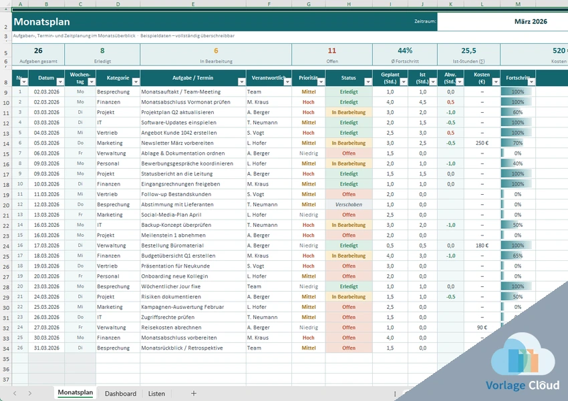
Task: Show the Kosten (€) filter dropdown
Action: click(x=496, y=82)
